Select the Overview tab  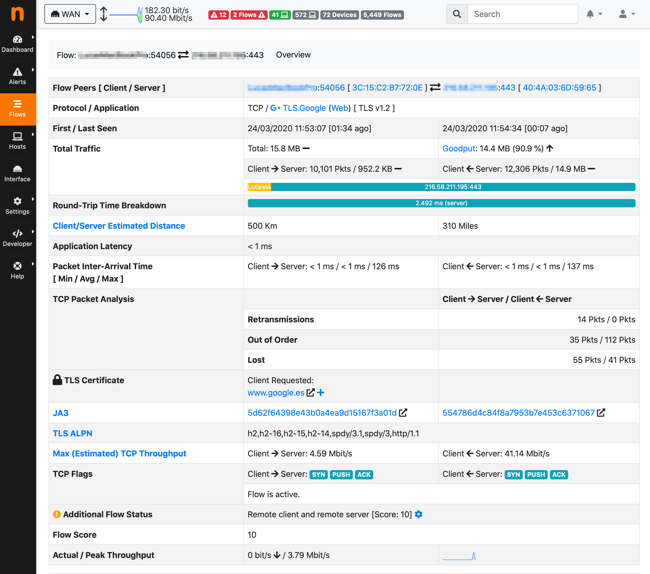click(293, 55)
